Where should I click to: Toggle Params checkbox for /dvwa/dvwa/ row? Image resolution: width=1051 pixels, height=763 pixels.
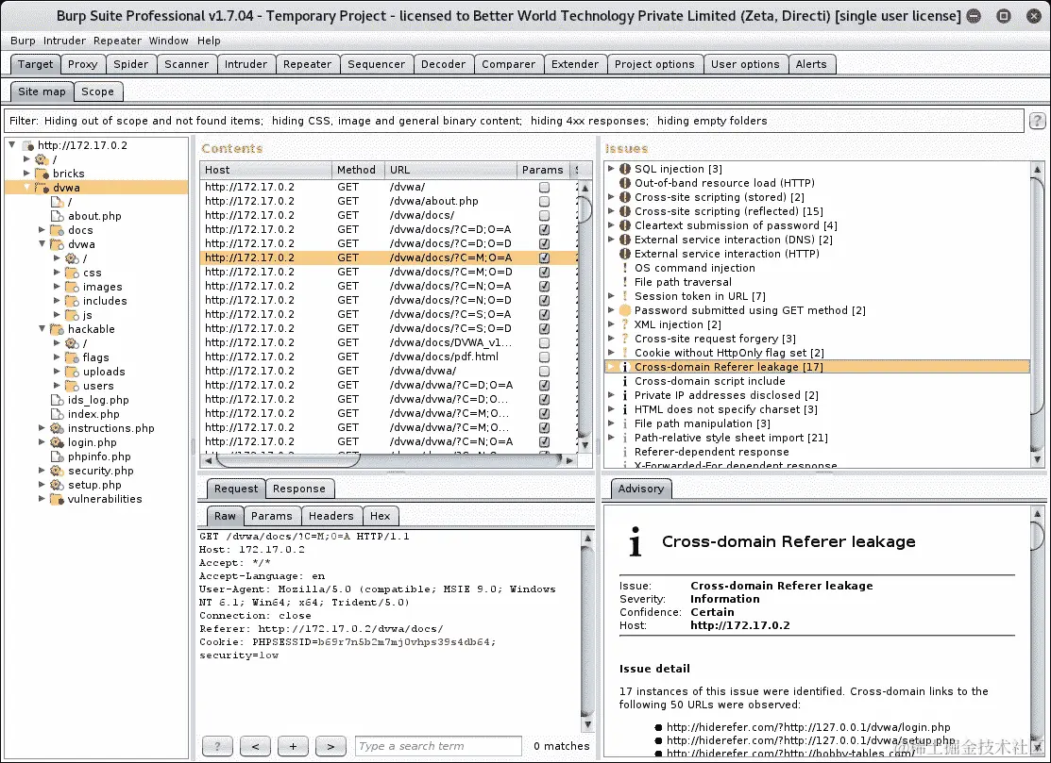coord(544,371)
